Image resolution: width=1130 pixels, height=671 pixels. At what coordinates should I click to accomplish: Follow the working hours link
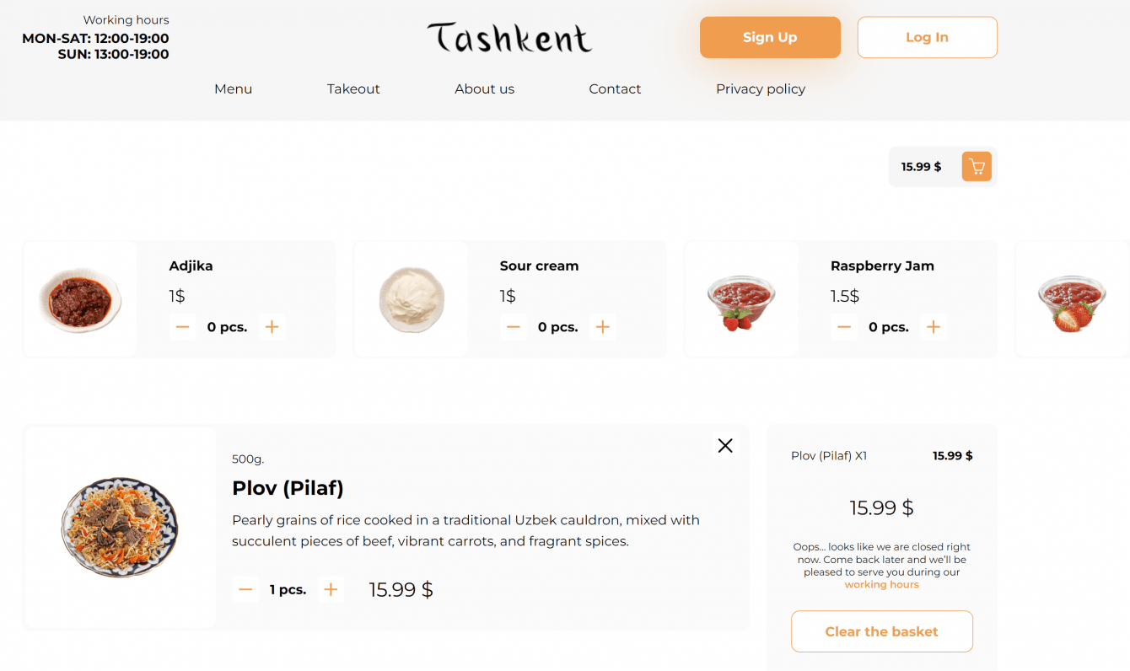(x=881, y=584)
